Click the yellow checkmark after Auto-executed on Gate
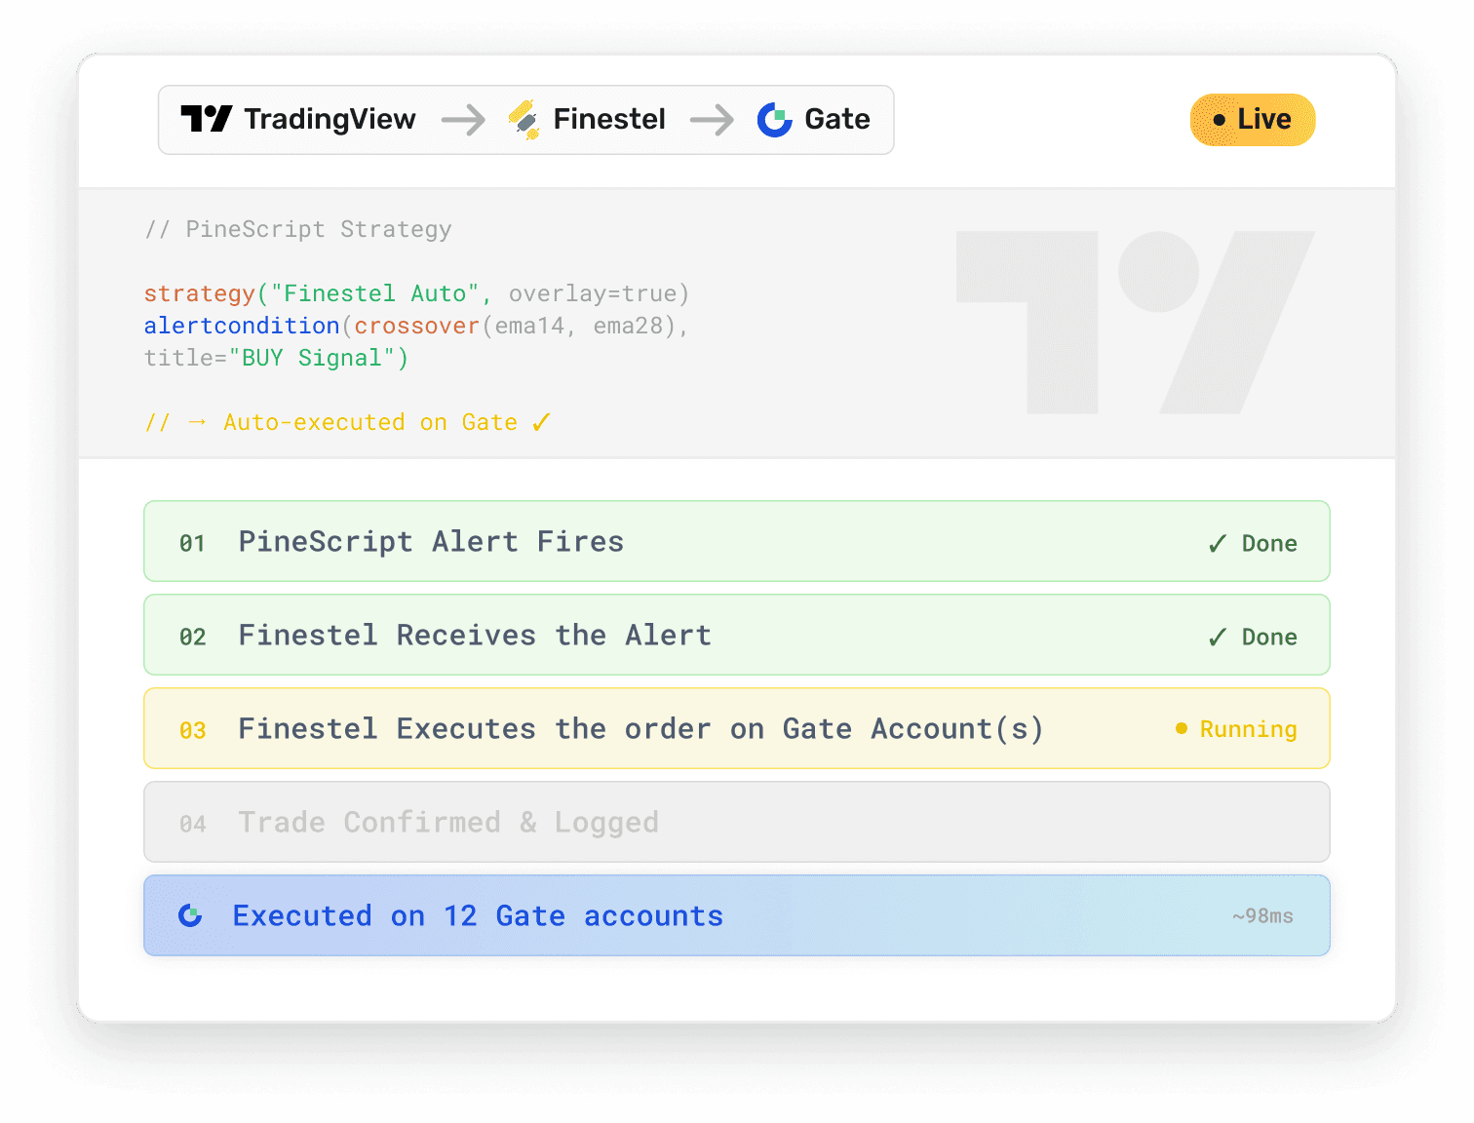 click(541, 422)
